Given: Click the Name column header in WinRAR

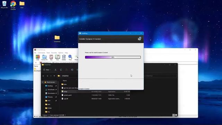Looking at the screenshot, I should (36, 66).
